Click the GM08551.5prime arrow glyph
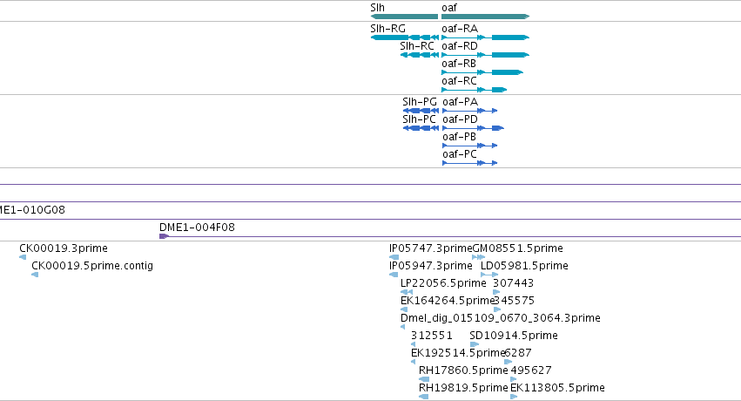 point(479,257)
